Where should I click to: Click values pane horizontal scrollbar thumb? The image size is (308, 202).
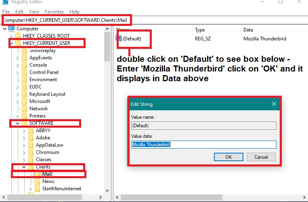click(171, 197)
